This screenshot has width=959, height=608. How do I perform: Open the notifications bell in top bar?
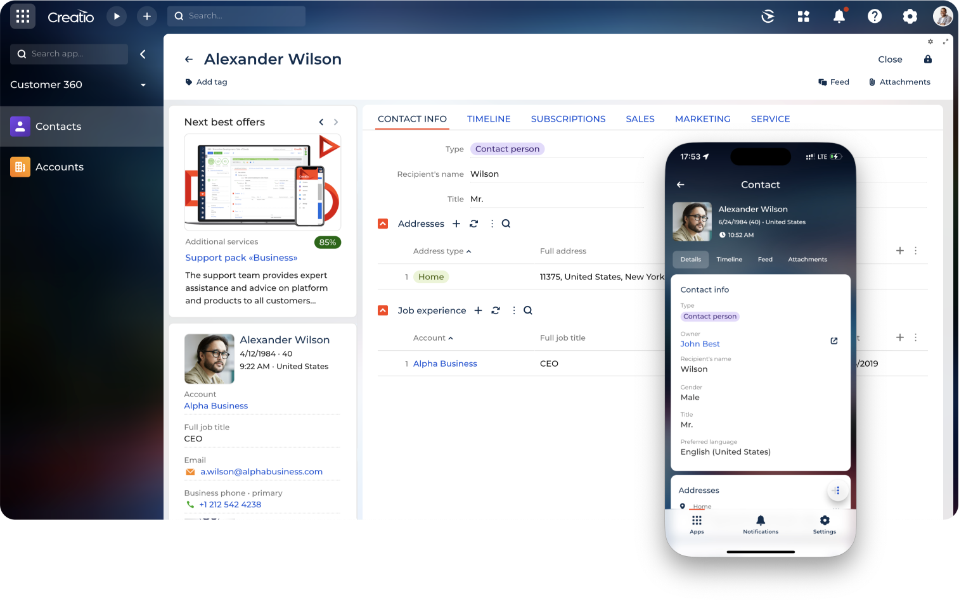[839, 16]
